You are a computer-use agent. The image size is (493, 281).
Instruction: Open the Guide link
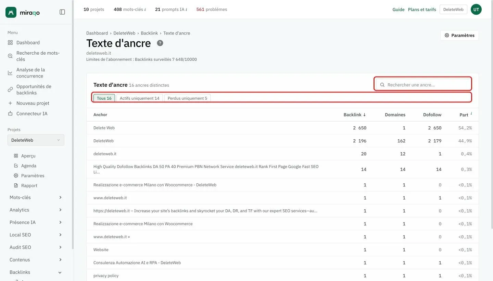pyautogui.click(x=399, y=10)
